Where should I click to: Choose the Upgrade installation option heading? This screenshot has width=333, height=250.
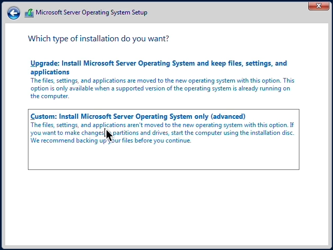(159, 68)
